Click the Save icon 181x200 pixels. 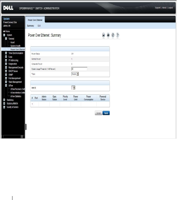(104, 35)
